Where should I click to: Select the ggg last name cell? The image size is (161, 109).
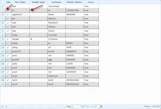pos(56,60)
